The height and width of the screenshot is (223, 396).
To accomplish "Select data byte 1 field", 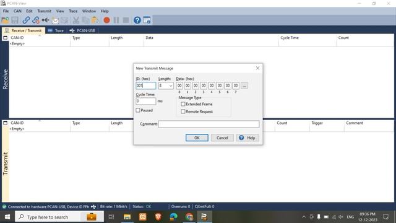I will (x=187, y=85).
